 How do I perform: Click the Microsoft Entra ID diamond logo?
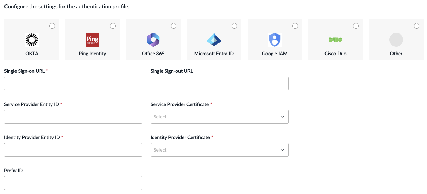pyautogui.click(x=214, y=40)
